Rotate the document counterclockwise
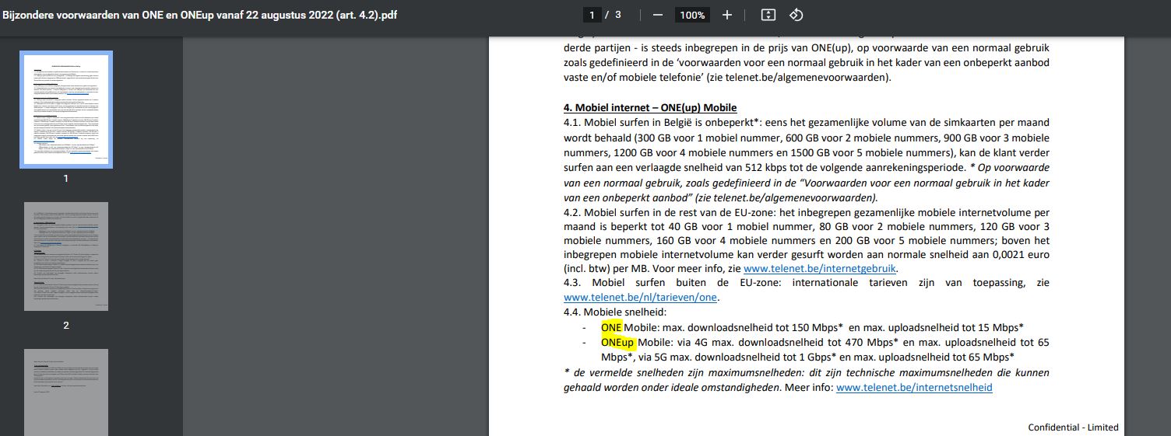This screenshot has width=1171, height=436. click(x=796, y=15)
